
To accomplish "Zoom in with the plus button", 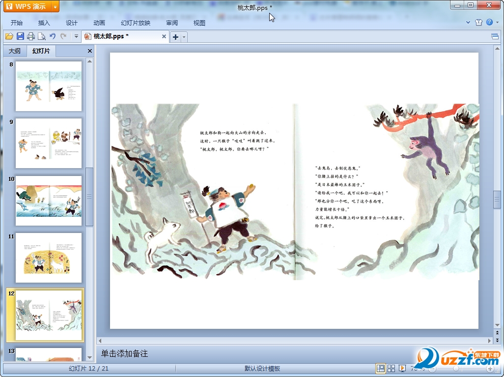I will (490, 369).
